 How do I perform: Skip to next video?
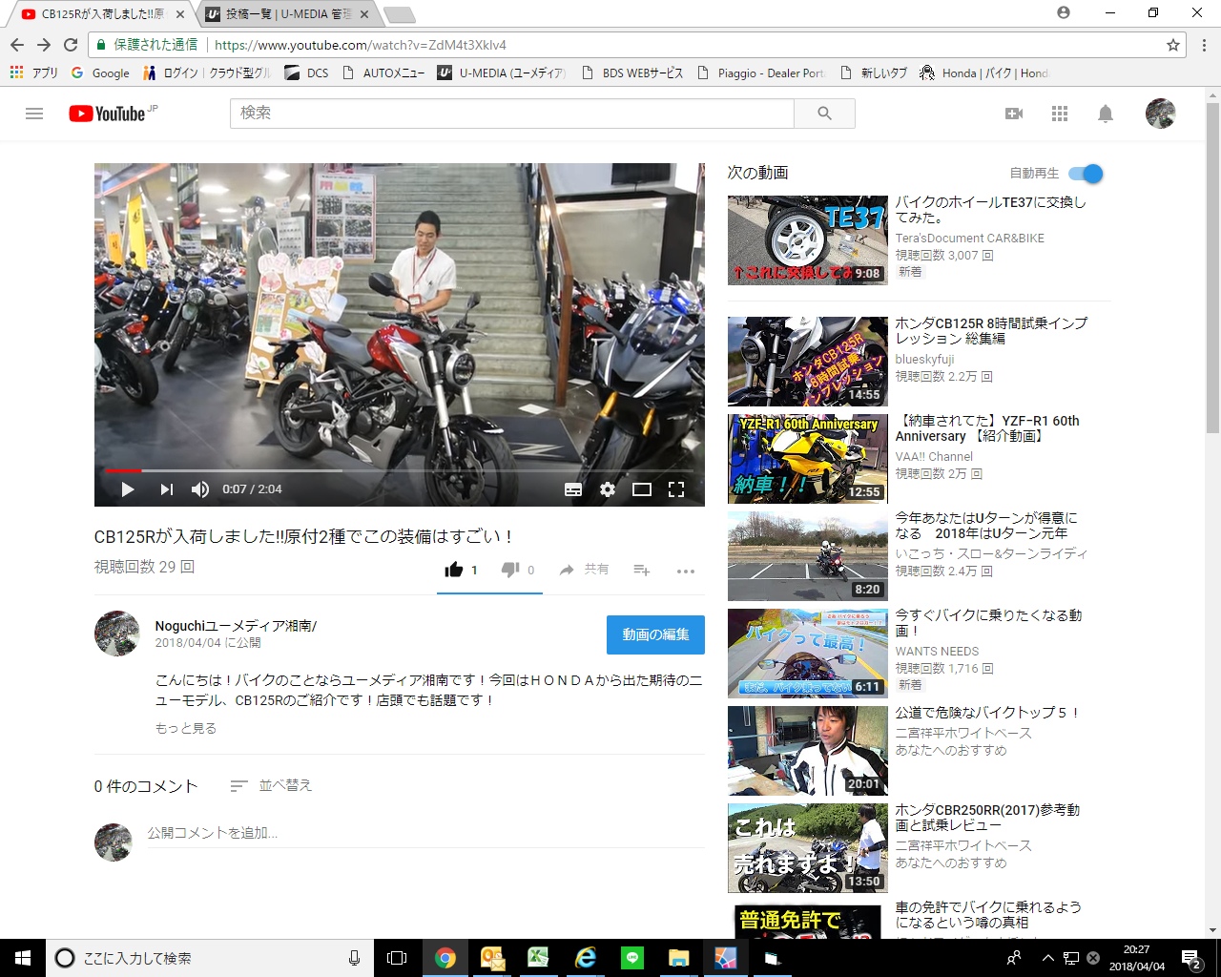(x=166, y=489)
